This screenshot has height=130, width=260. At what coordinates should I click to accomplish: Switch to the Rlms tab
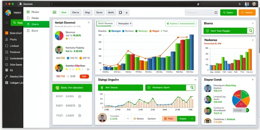[x=64, y=12]
